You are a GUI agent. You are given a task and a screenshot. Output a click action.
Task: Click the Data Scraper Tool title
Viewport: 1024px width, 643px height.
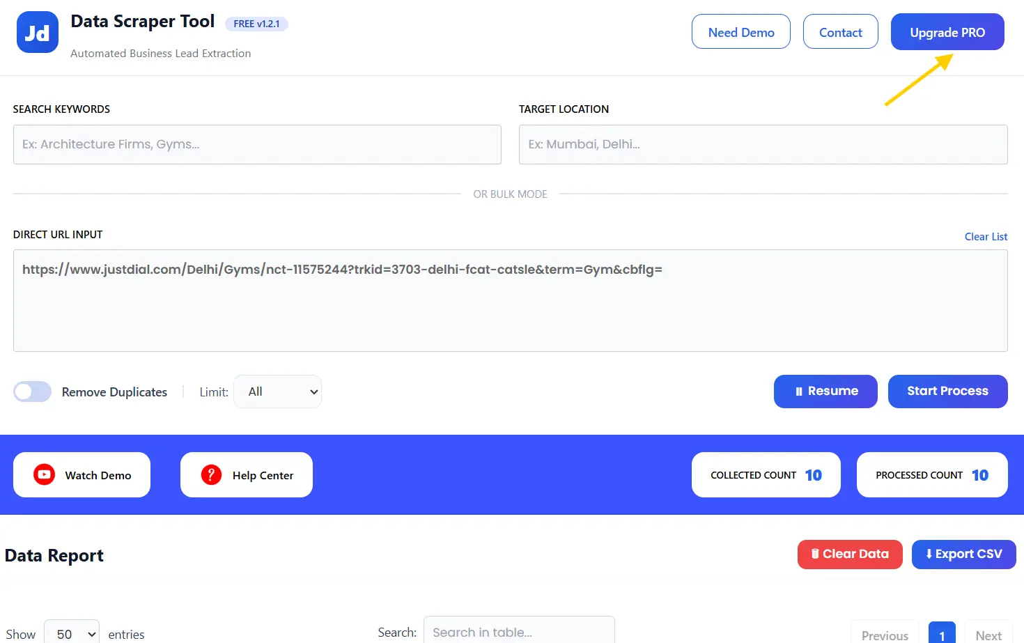[x=143, y=22]
